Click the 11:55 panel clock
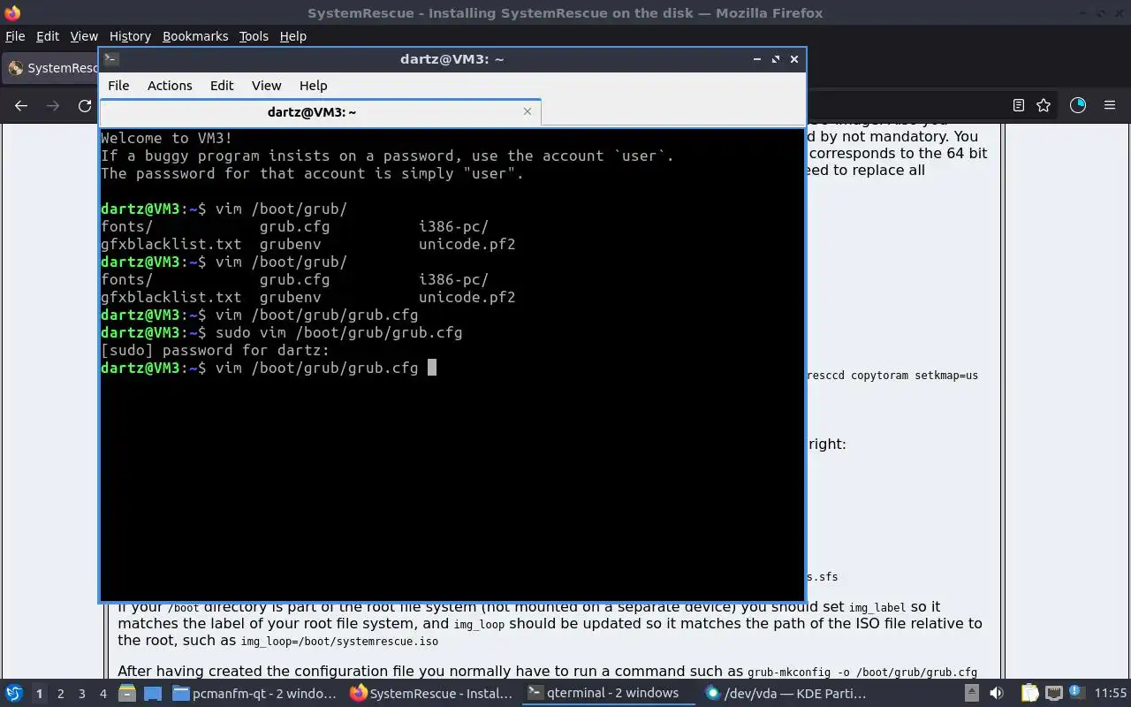 (1111, 693)
